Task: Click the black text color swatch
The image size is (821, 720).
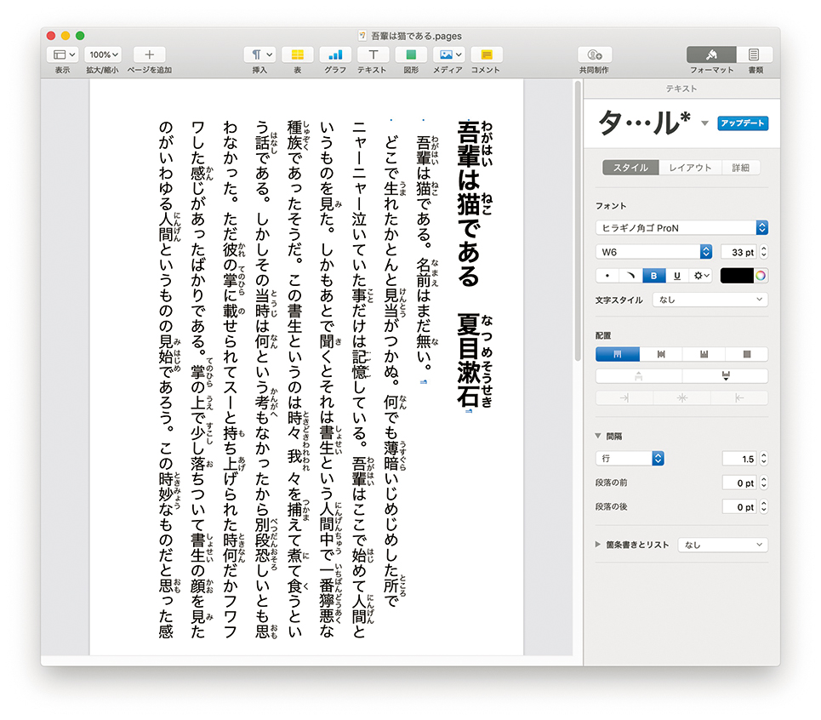Action: [x=737, y=276]
